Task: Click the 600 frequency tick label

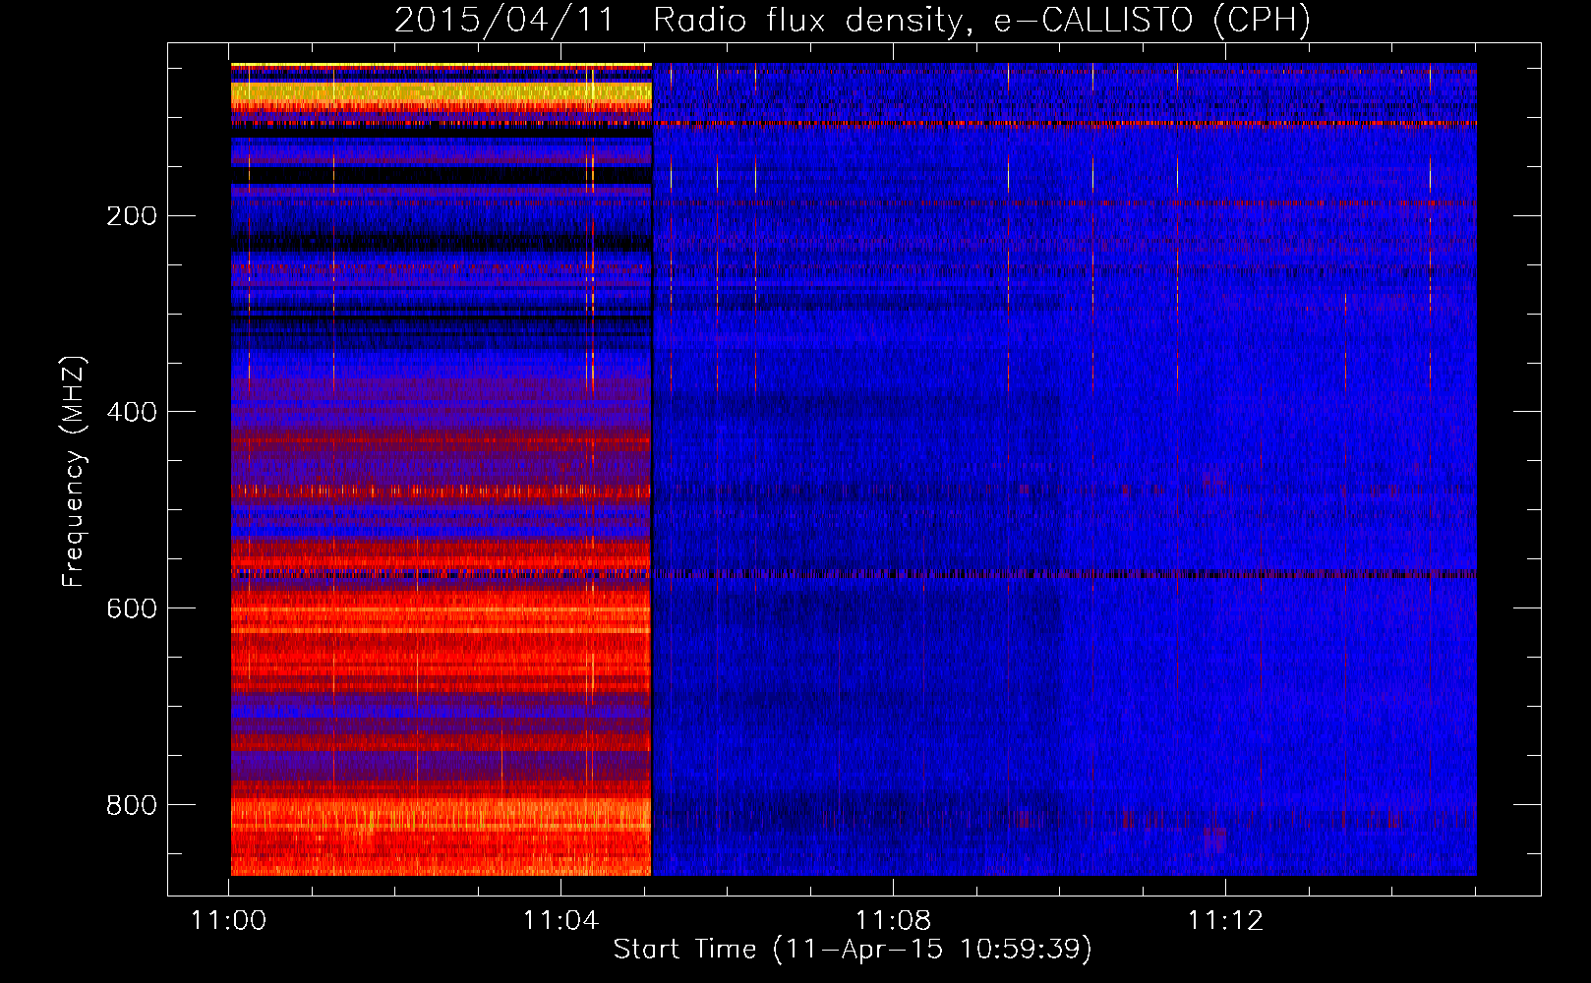Action: click(132, 608)
